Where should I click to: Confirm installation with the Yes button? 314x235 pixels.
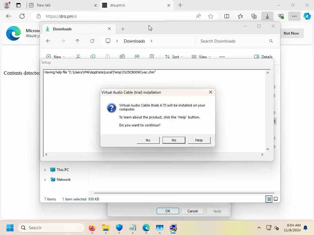coord(148,140)
